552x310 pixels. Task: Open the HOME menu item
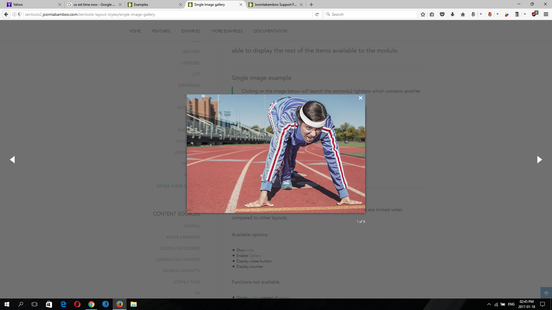click(135, 31)
